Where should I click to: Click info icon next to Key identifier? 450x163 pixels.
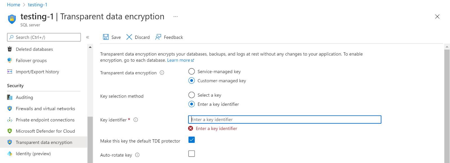pyautogui.click(x=136, y=120)
